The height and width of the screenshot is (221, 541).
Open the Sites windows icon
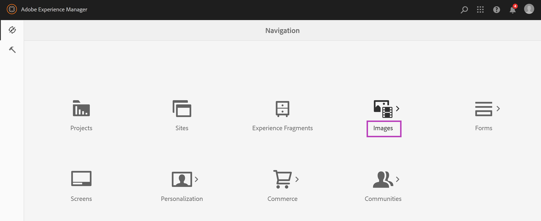click(182, 108)
